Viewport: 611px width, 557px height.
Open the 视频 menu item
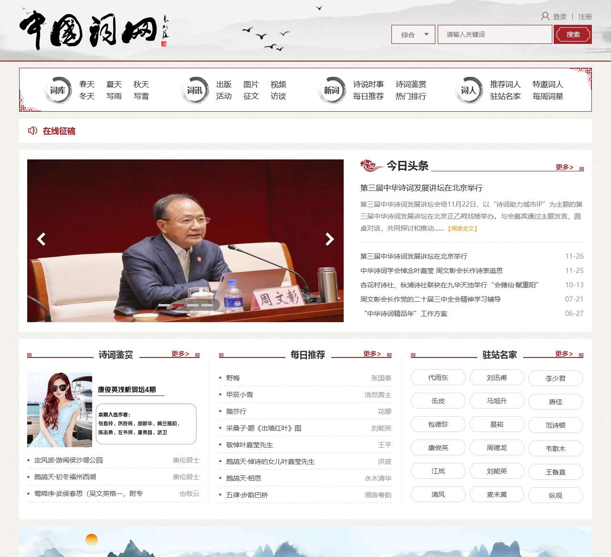tap(278, 84)
